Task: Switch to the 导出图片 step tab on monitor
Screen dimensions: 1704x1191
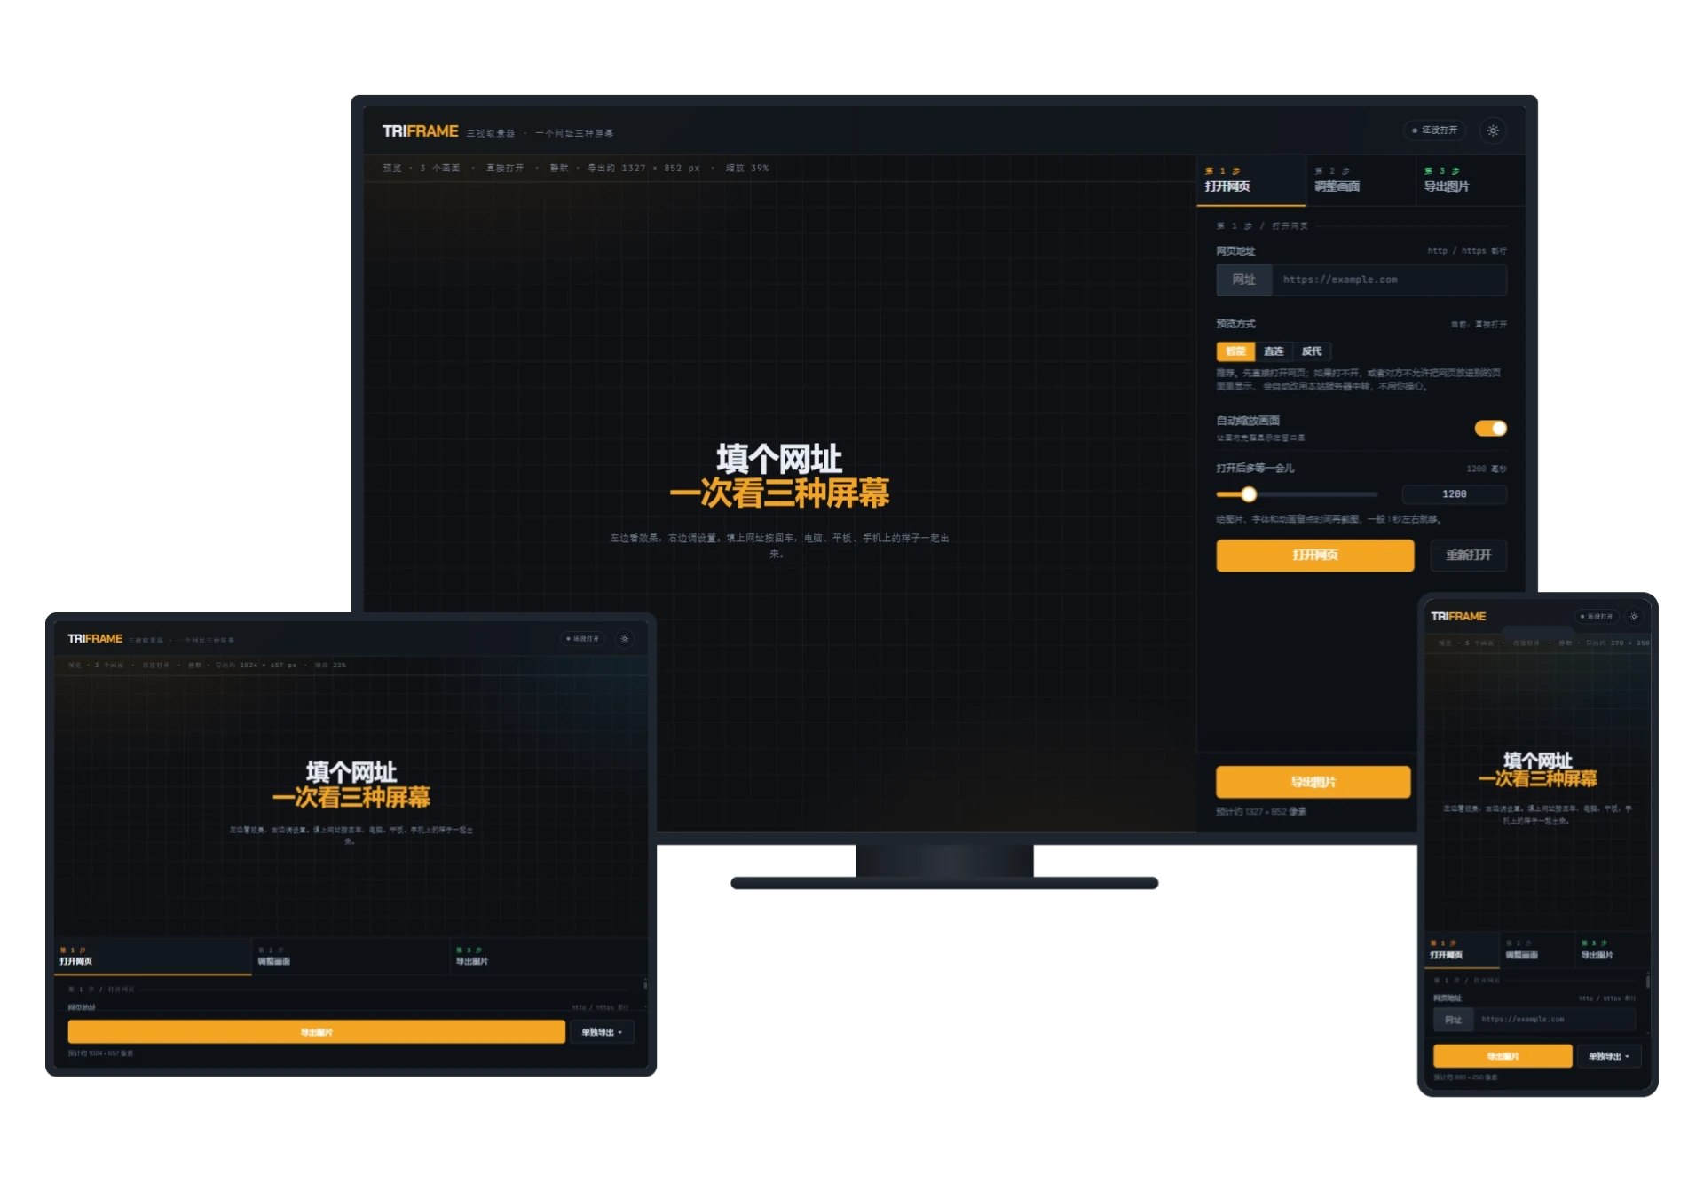Action: (1470, 180)
